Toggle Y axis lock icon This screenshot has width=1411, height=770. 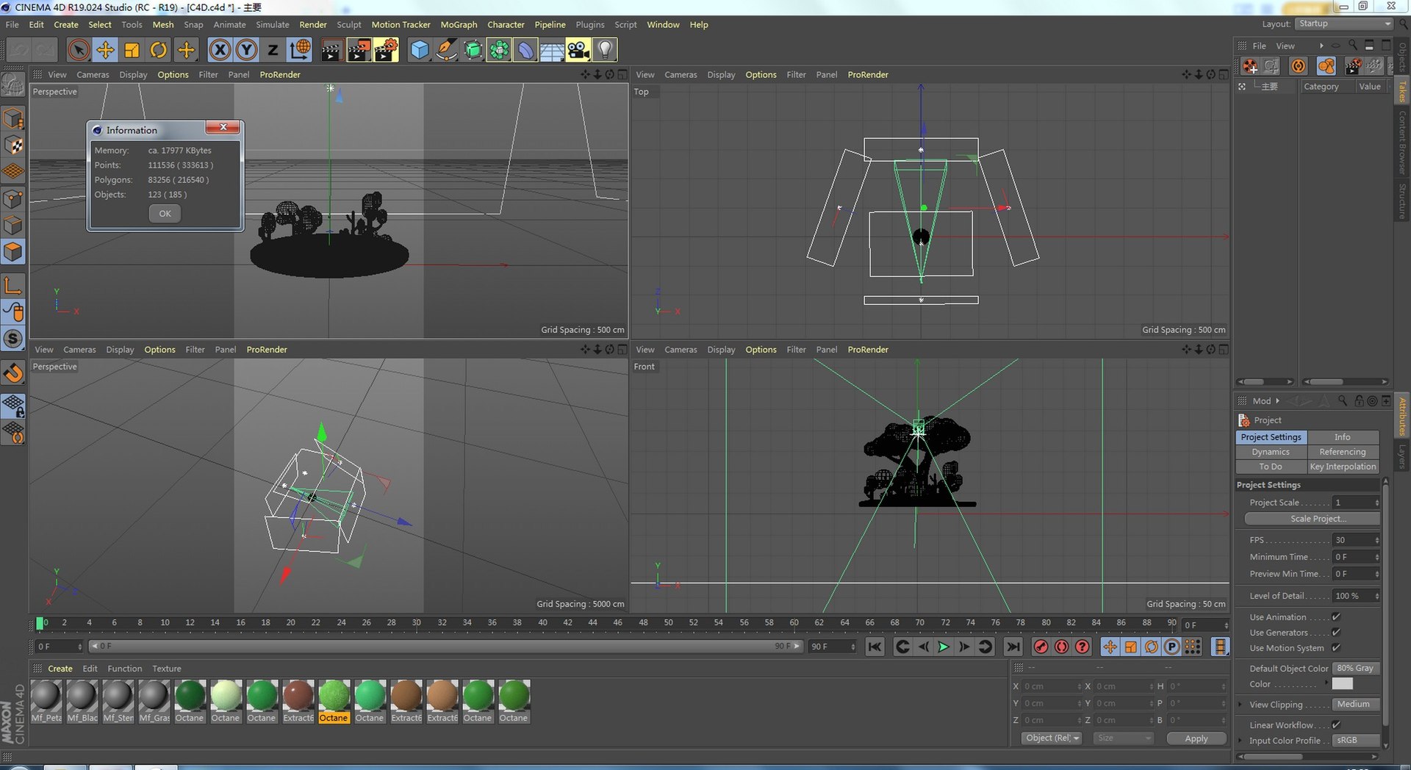tap(246, 50)
